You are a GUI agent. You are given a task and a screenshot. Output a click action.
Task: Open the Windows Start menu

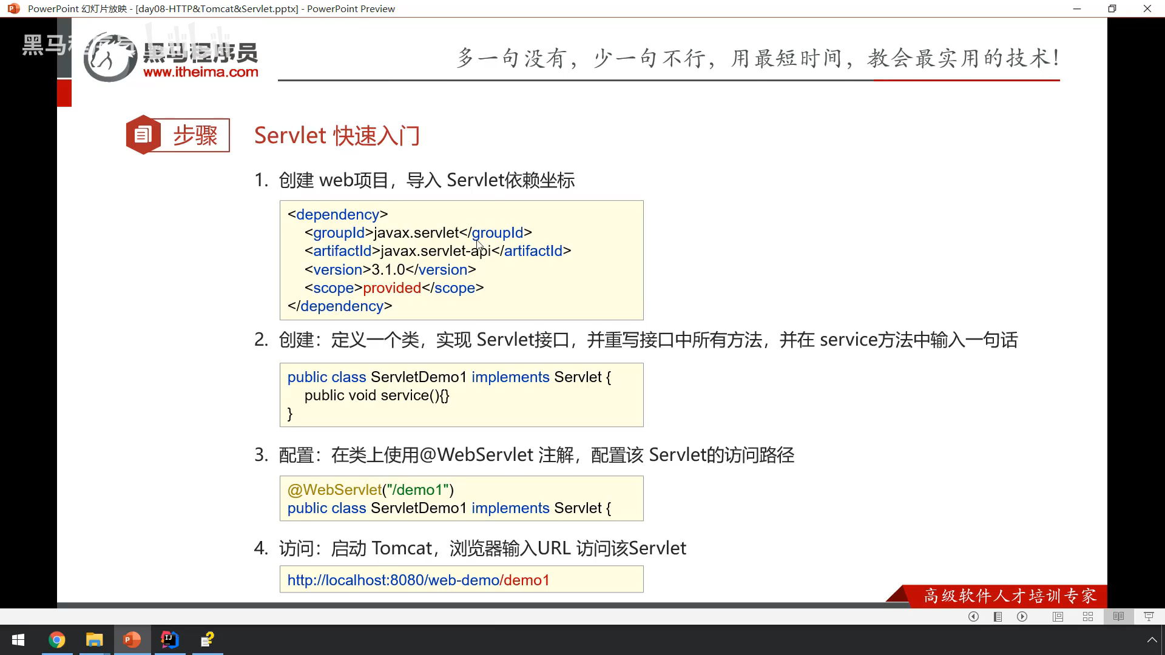pyautogui.click(x=18, y=640)
